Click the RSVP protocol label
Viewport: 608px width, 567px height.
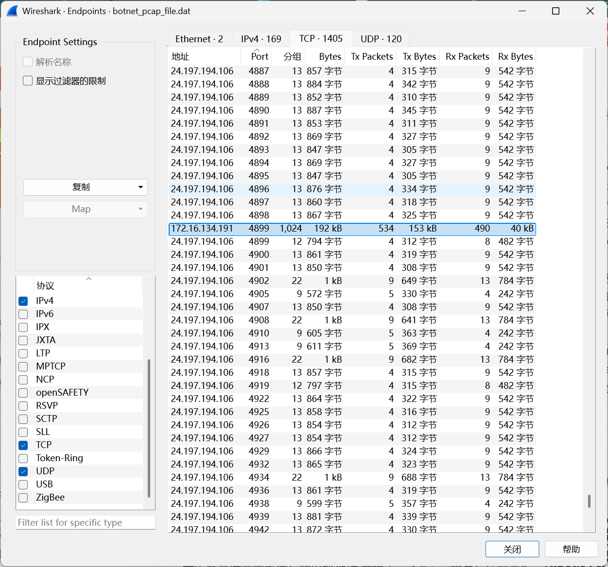click(x=47, y=406)
